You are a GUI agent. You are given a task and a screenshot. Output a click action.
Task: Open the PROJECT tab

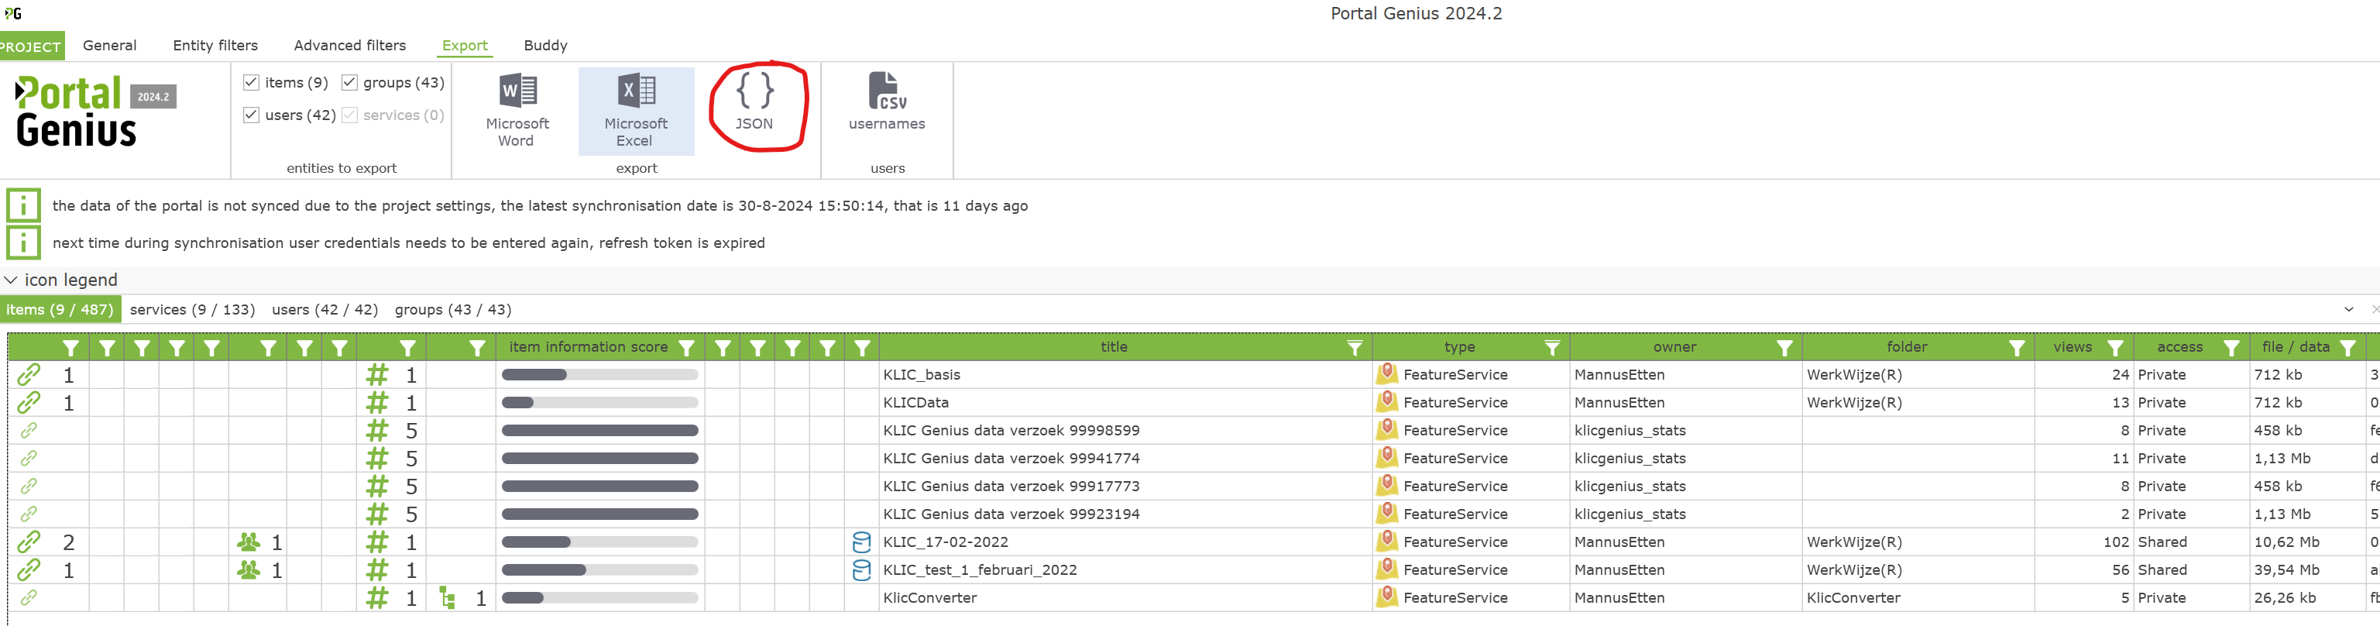(x=32, y=46)
